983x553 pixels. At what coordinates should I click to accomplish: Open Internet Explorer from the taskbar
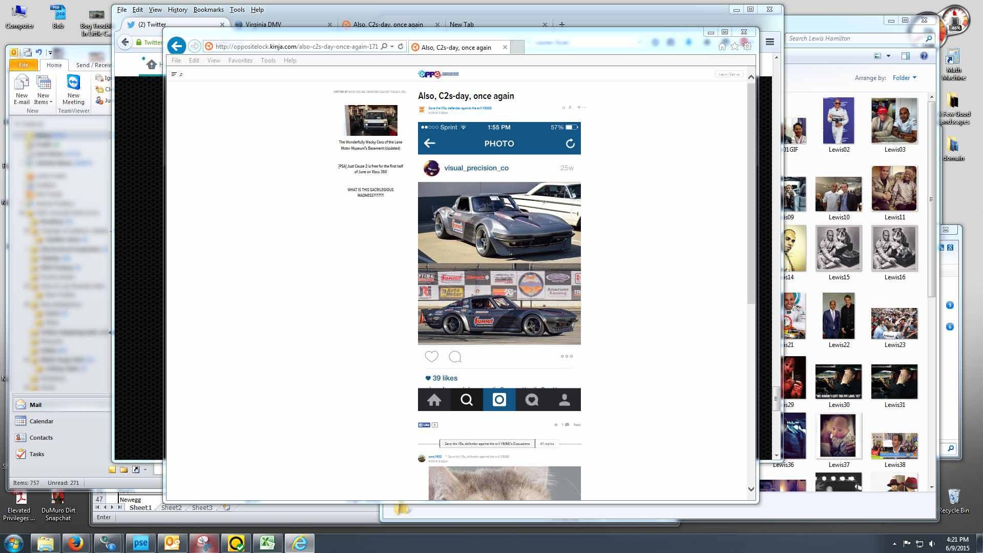point(299,543)
